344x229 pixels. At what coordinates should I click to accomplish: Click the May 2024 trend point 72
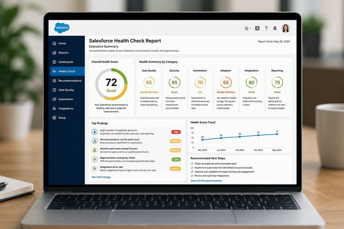point(277,134)
